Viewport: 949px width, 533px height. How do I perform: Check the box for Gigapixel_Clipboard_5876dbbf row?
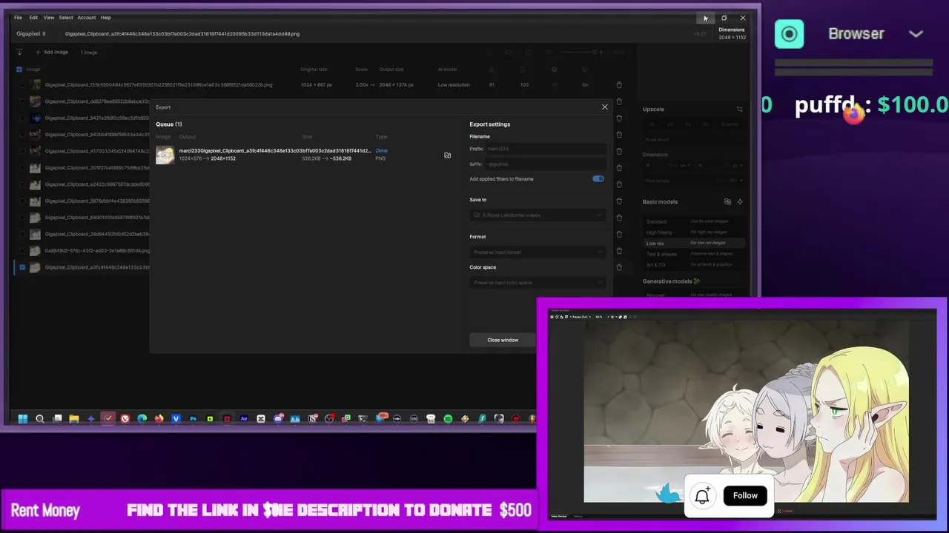pyautogui.click(x=22, y=201)
